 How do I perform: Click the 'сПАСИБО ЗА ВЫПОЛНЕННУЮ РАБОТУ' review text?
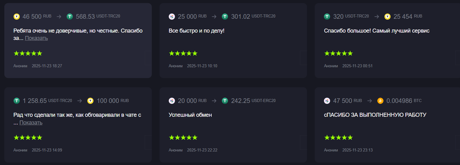click(x=375, y=115)
